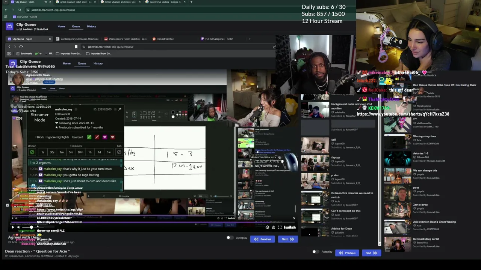Screen dimensions: 481x270
Task: Click the Ban icon button
Action: 119,152
